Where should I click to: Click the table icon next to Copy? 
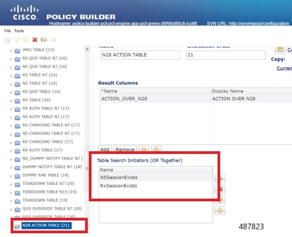point(280,50)
